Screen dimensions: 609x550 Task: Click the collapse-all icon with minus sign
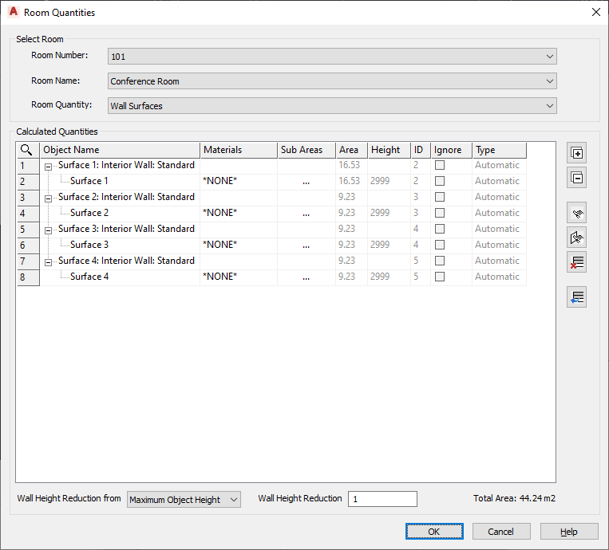[576, 178]
